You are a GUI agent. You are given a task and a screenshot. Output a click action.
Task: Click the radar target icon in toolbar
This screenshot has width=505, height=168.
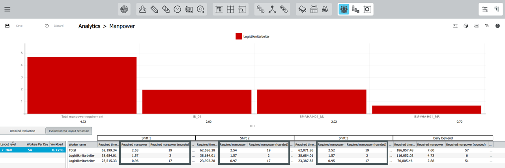coord(124,9)
